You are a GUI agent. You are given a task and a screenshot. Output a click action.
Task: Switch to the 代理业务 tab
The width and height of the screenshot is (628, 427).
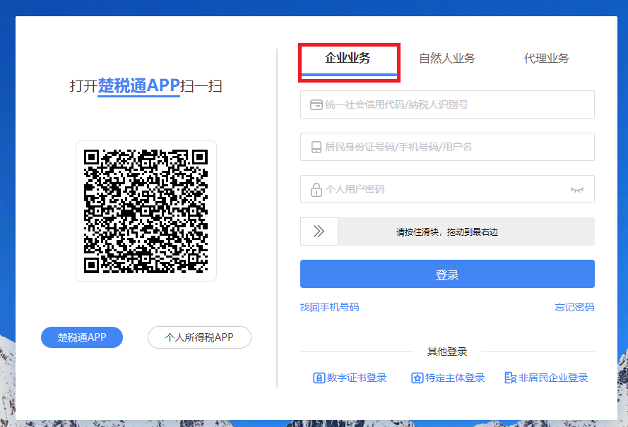coord(546,59)
